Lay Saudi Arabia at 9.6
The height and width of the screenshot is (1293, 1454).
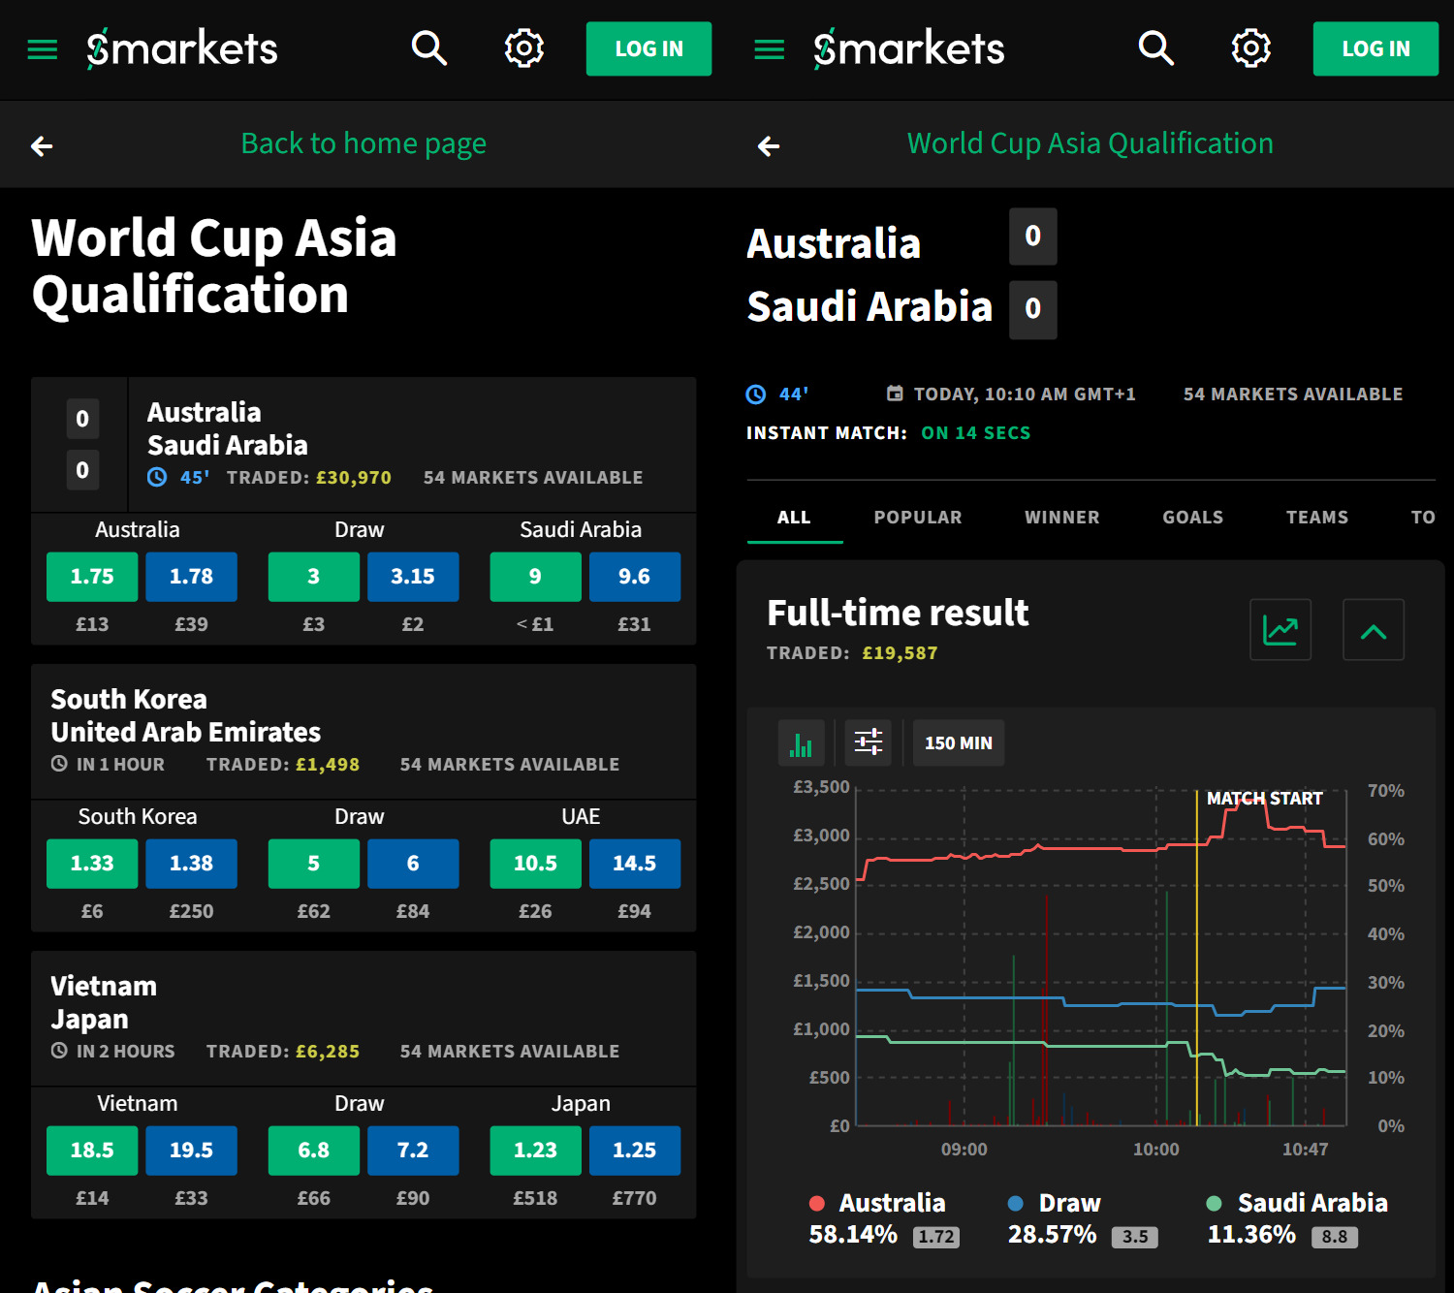coord(635,577)
